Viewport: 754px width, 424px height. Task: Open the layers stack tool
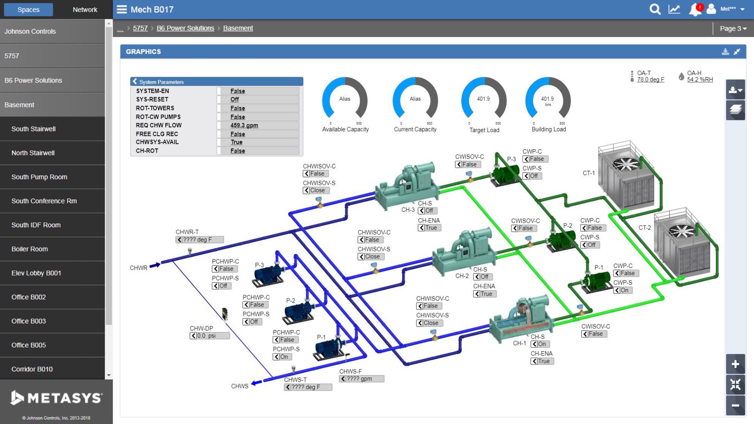(x=735, y=110)
